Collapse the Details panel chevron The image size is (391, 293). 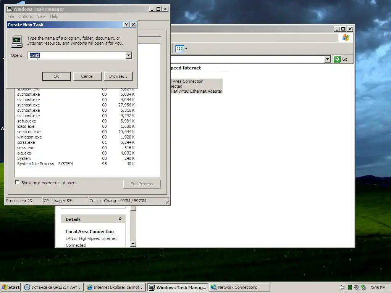click(x=120, y=219)
